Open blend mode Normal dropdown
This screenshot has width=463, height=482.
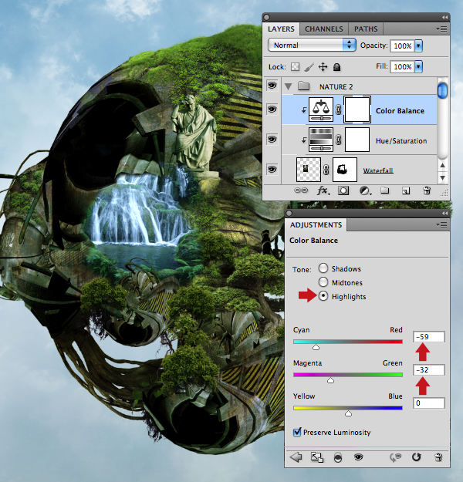(312, 46)
